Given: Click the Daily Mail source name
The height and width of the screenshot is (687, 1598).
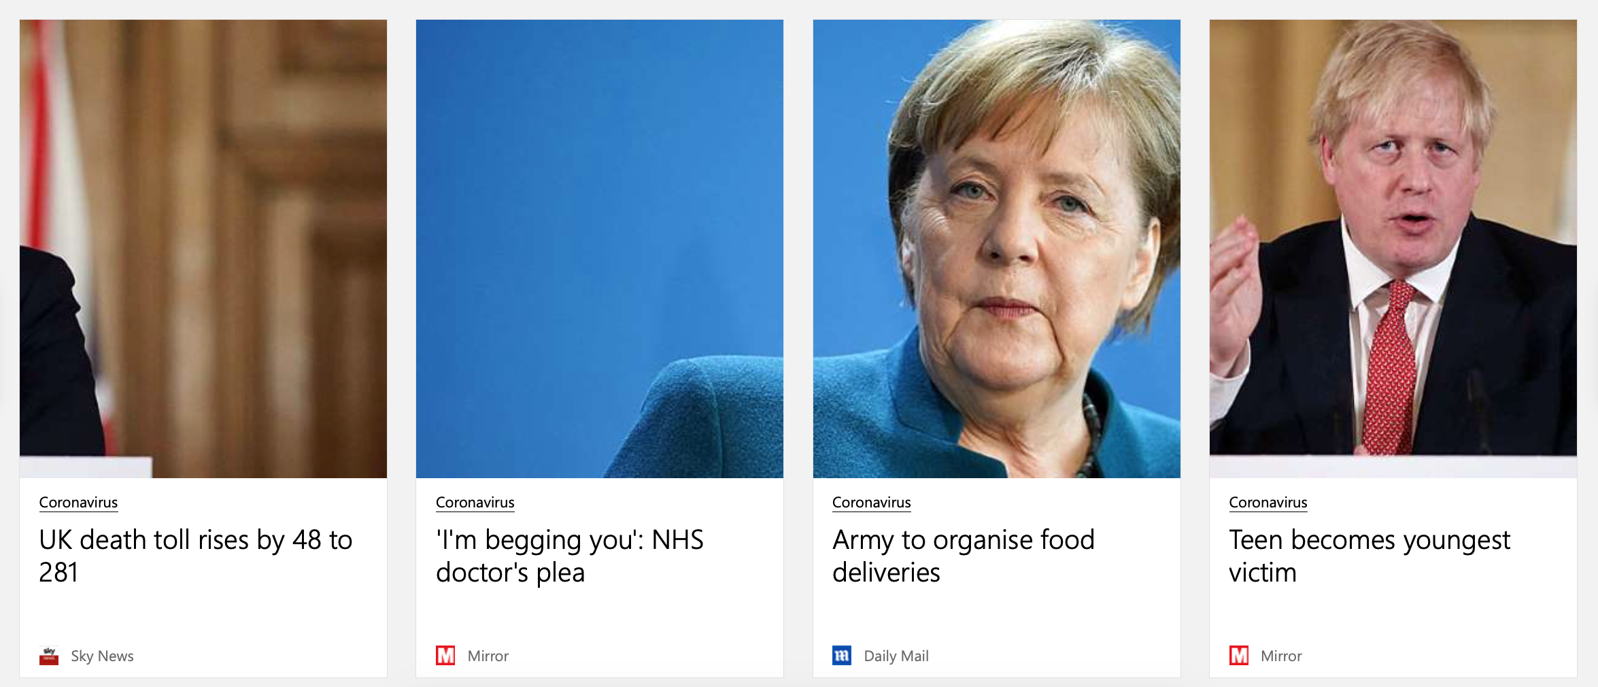Looking at the screenshot, I should 896,656.
